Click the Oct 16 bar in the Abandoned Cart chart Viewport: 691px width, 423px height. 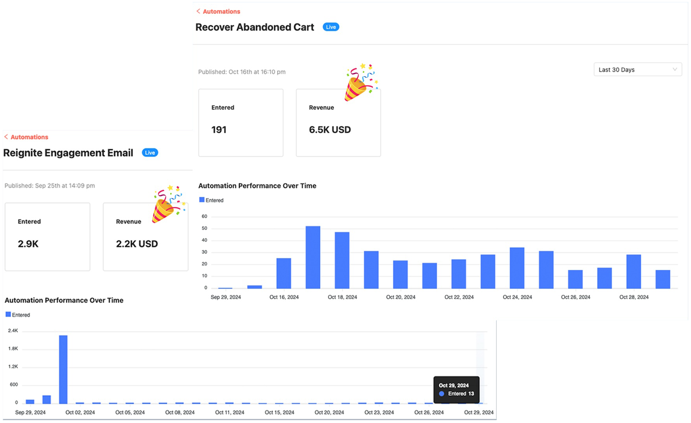284,273
